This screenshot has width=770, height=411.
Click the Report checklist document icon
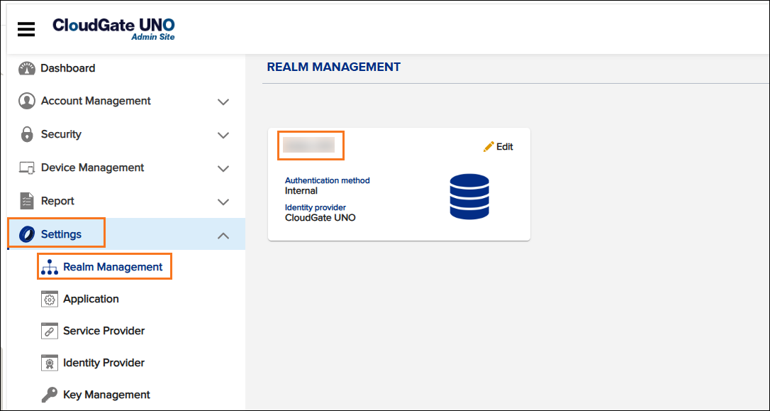(26, 201)
